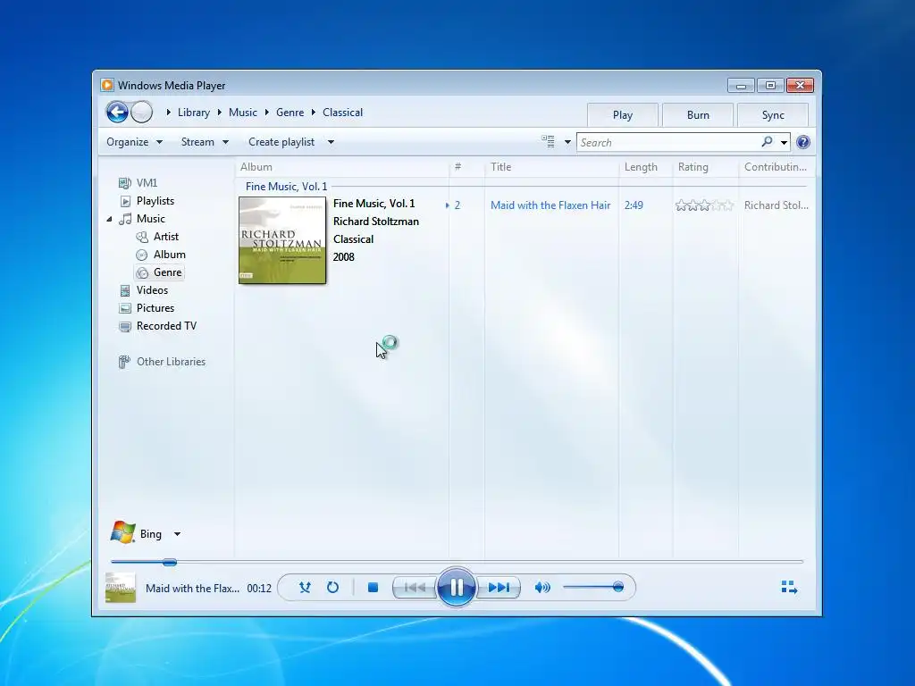Image resolution: width=915 pixels, height=686 pixels.
Task: Pause the current song
Action: point(456,587)
